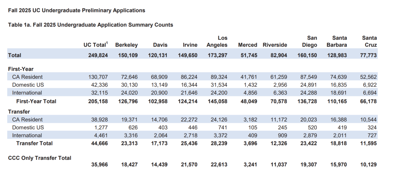This screenshot has height=186, width=404.
Task: Click the Transfer "CA Resident" row label
Action: pos(27,120)
